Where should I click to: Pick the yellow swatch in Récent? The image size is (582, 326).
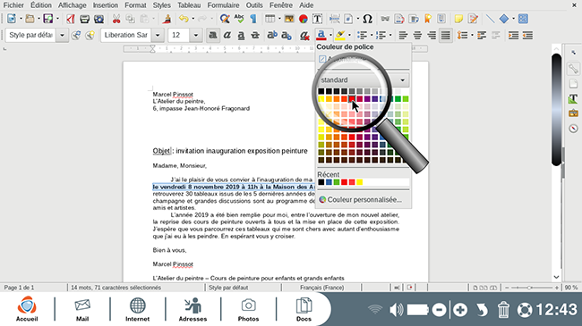[x=359, y=182]
